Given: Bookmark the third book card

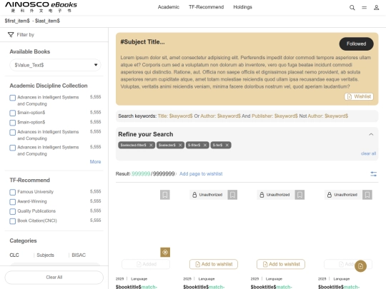Looking at the screenshot, I should click(300, 195).
